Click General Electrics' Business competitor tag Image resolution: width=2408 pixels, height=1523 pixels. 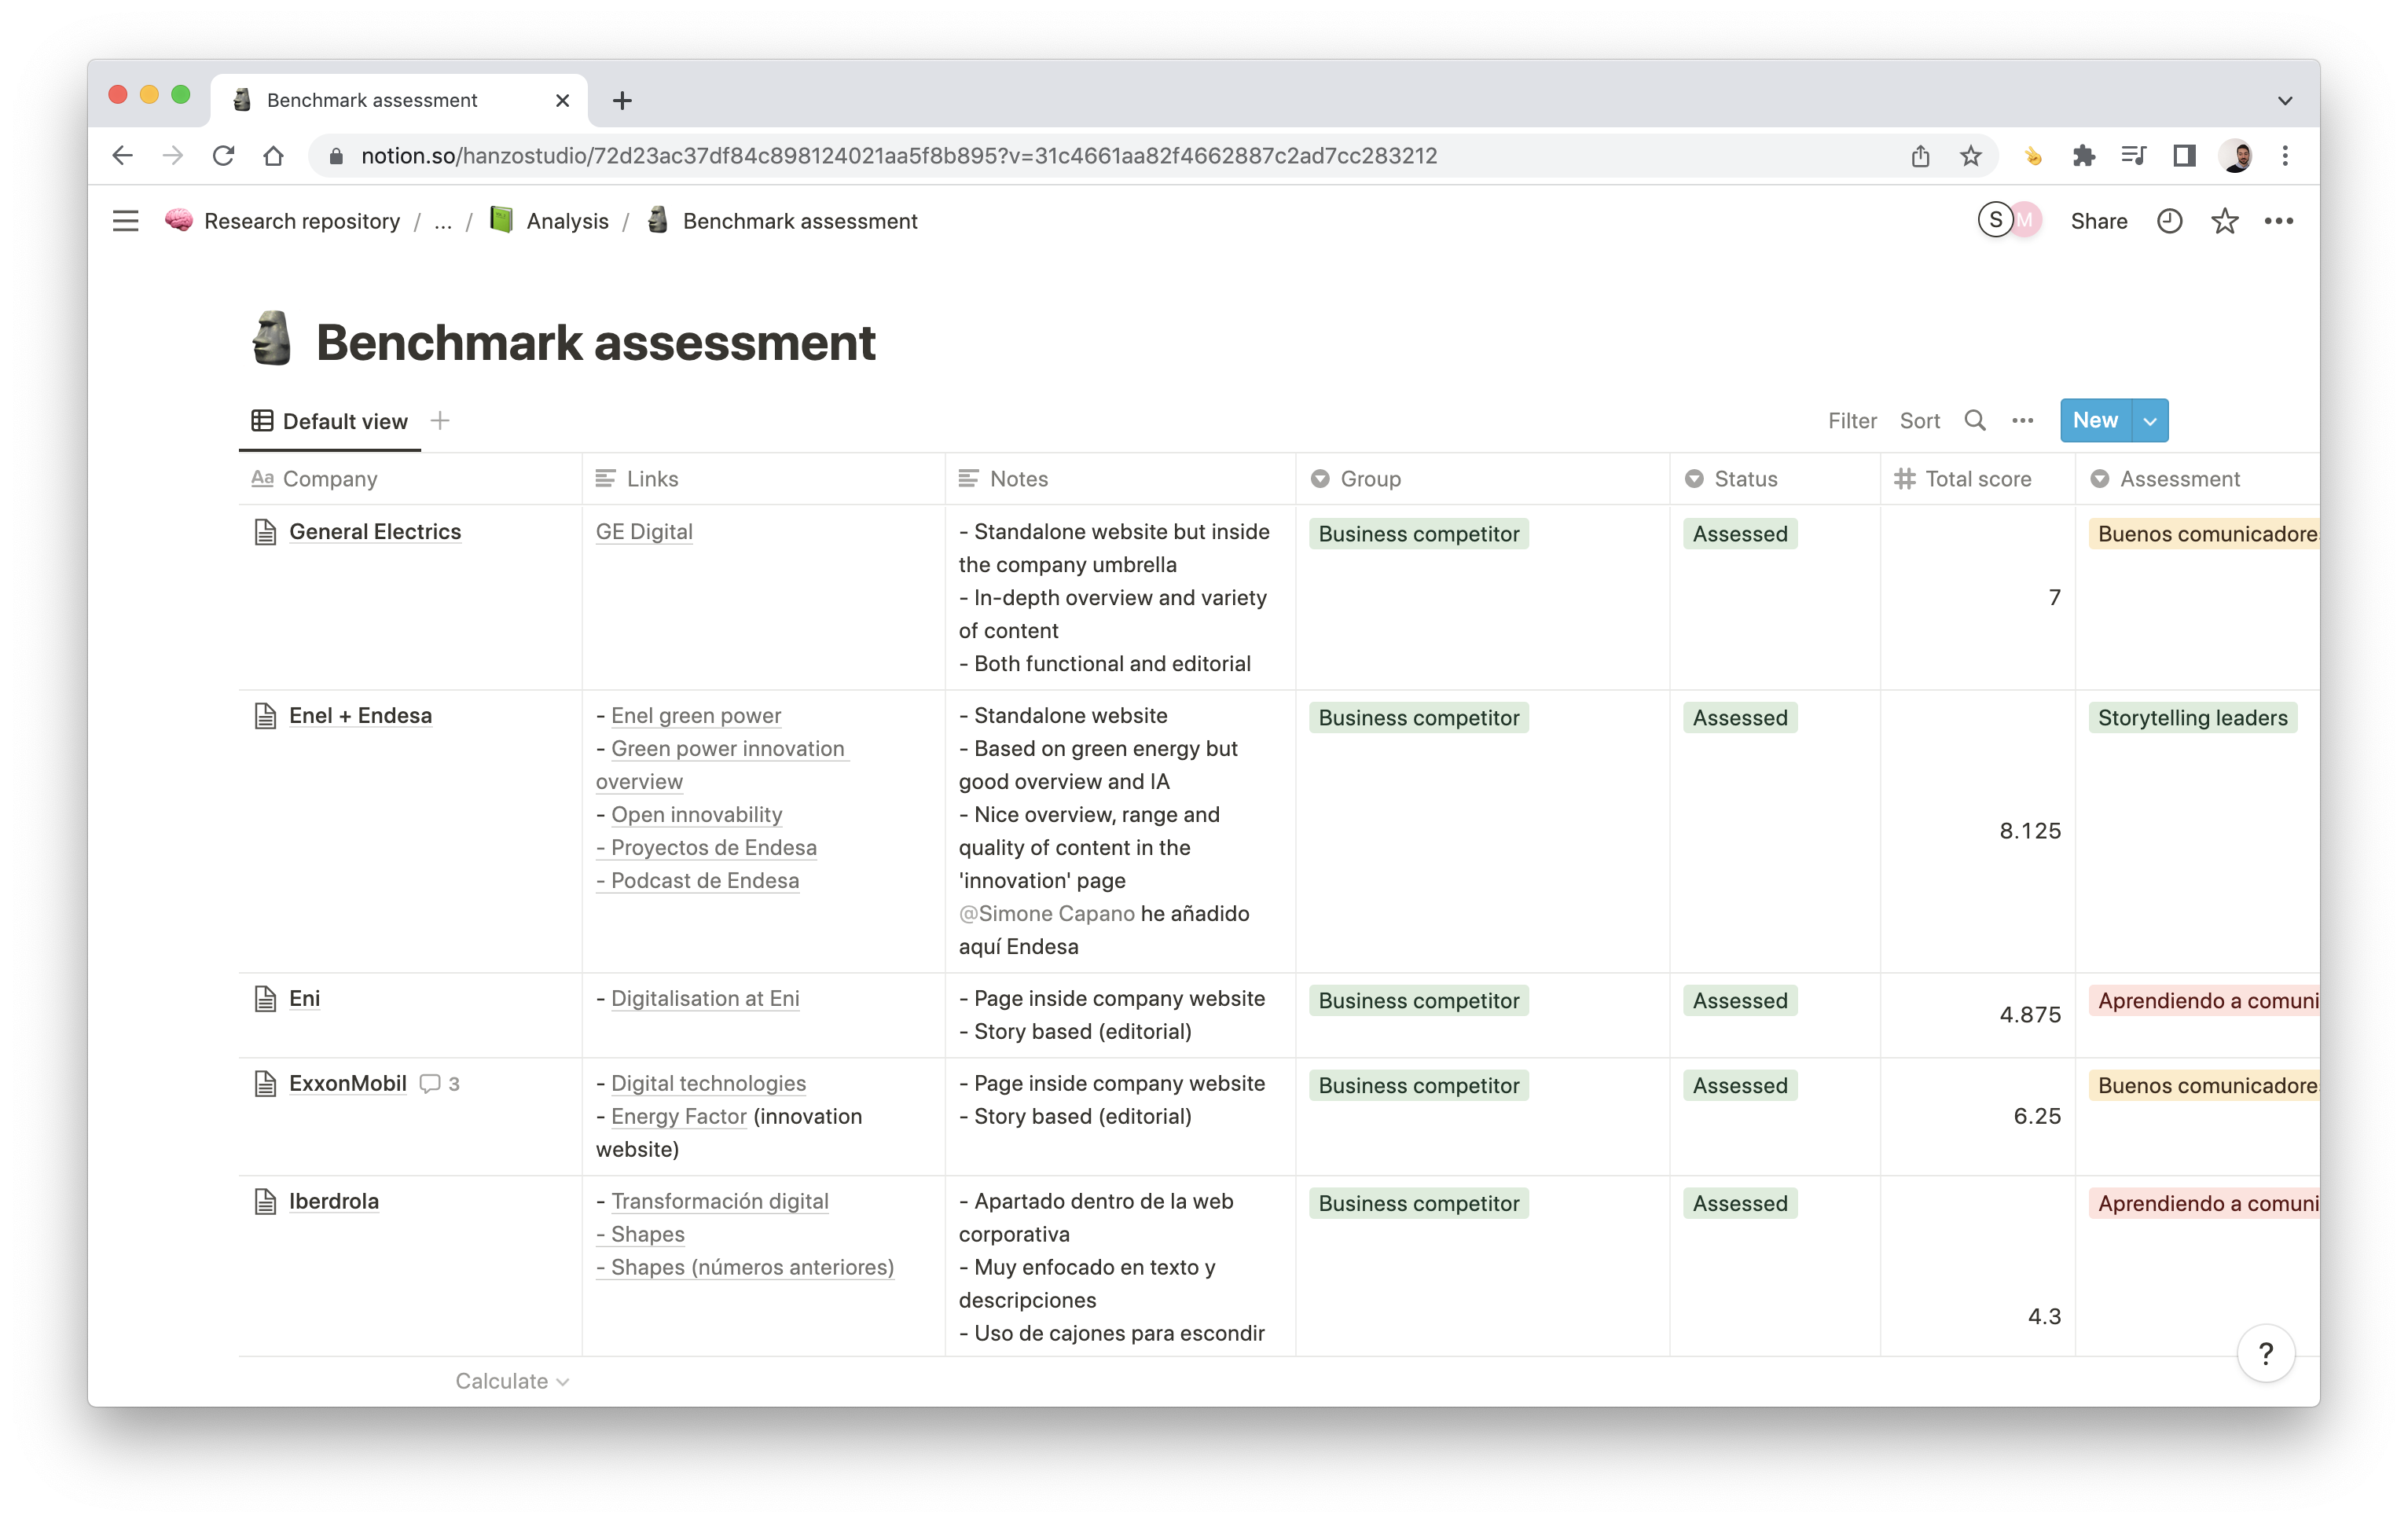point(1418,534)
